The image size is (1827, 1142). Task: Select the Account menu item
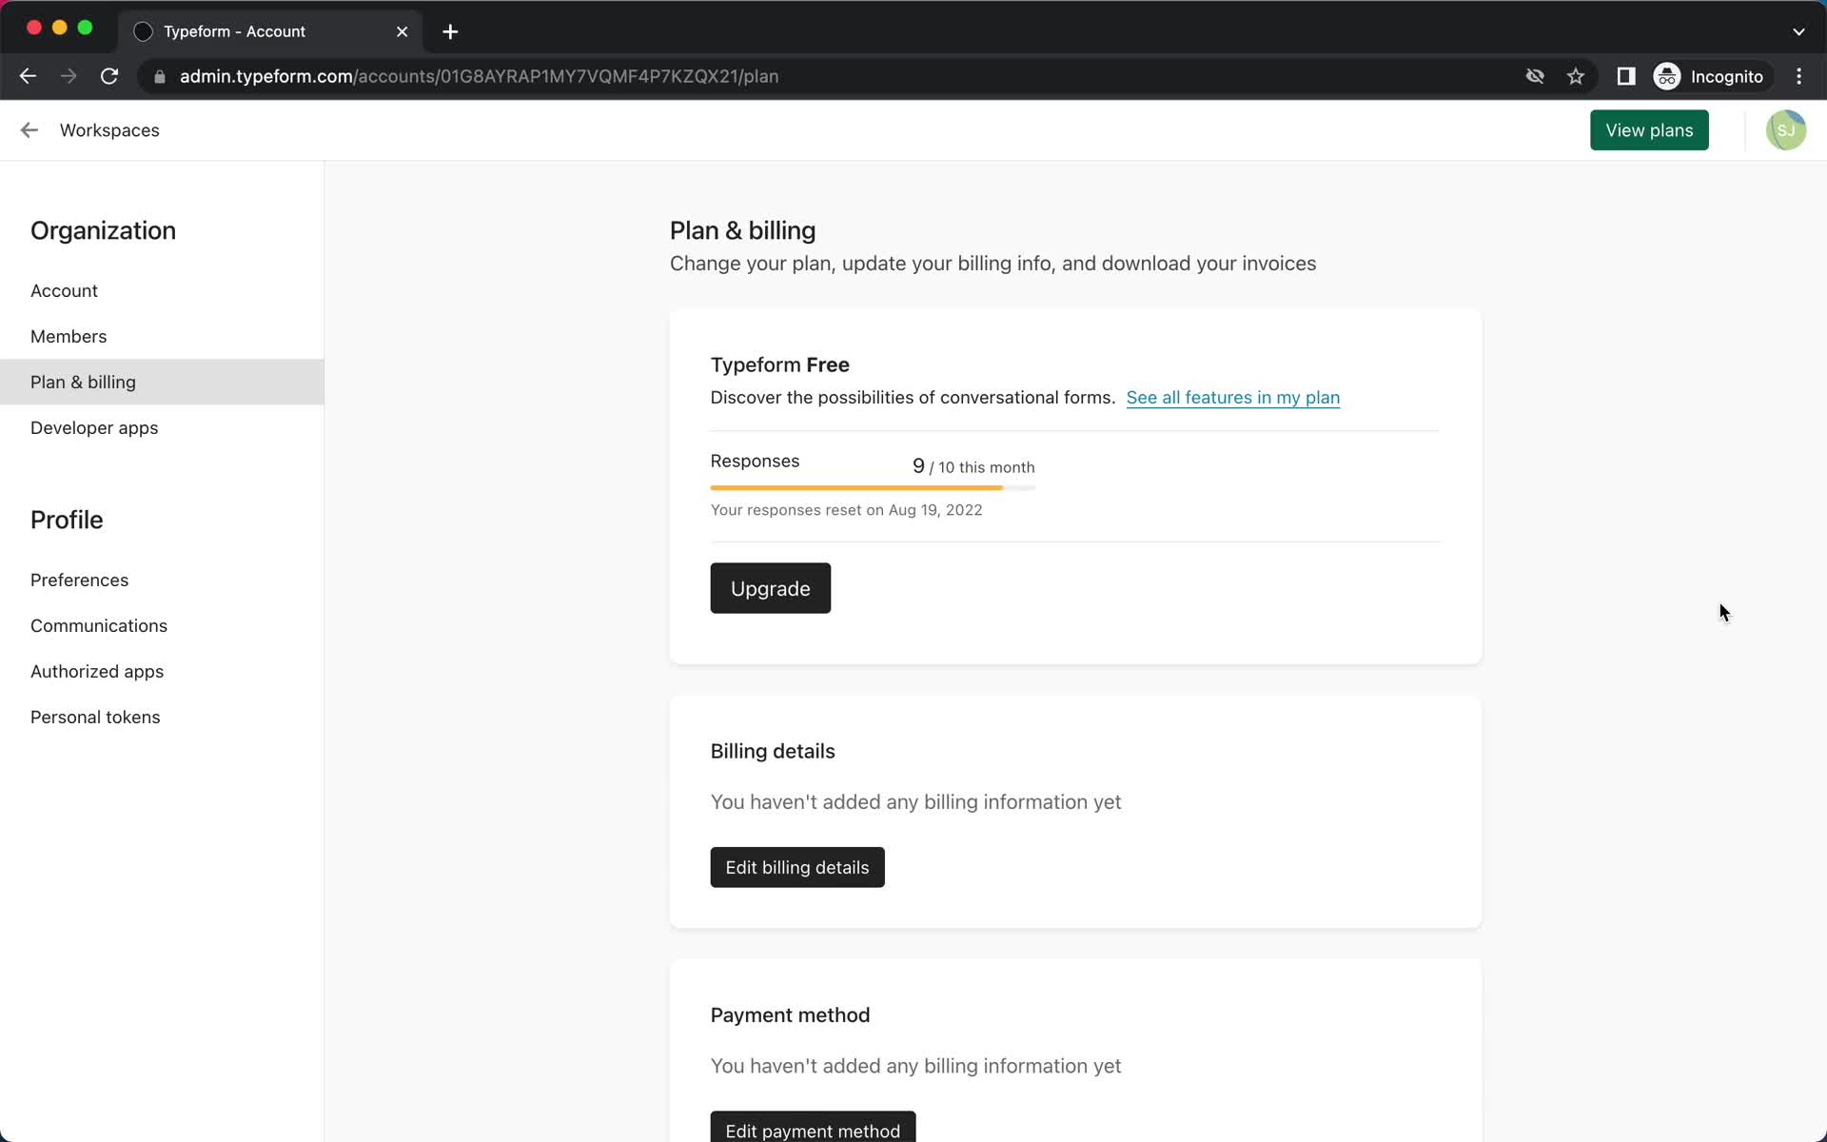coord(65,291)
